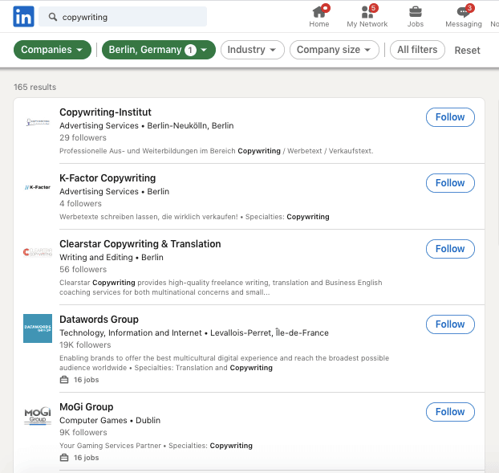Click "29 followers" under Copywriting-Institut

click(83, 137)
